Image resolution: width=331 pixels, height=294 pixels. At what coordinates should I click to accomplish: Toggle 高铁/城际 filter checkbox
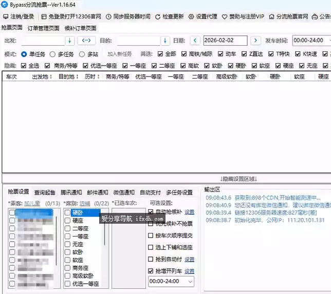(x=184, y=54)
